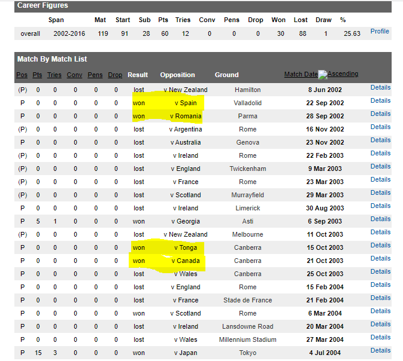Click the Result column header

[138, 75]
